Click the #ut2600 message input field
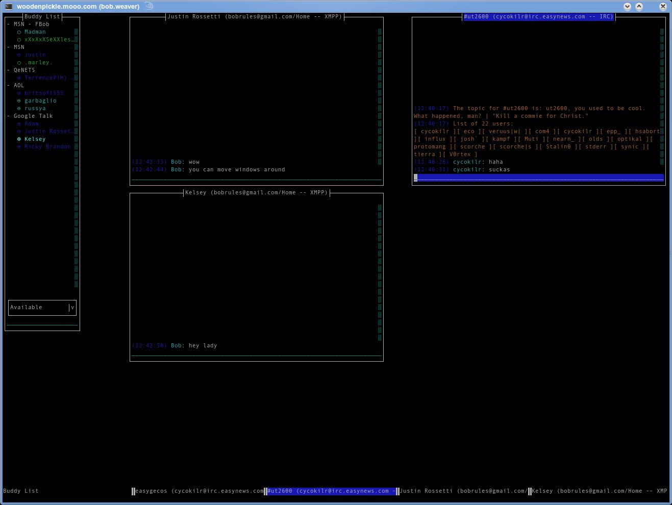672x505 pixels. pos(538,178)
